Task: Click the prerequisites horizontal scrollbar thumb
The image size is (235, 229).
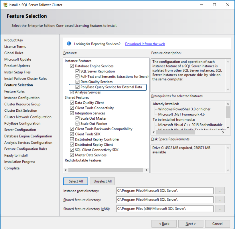Action: coord(175,132)
